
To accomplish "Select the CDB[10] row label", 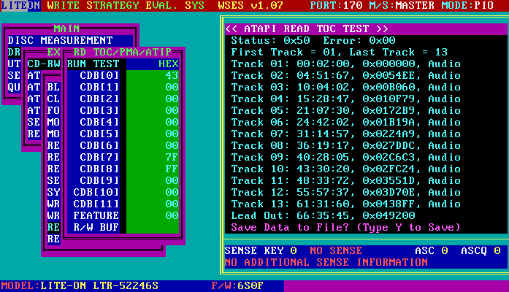I will [95, 192].
